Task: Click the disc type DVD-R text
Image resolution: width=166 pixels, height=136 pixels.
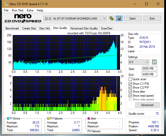Action: (144, 38)
